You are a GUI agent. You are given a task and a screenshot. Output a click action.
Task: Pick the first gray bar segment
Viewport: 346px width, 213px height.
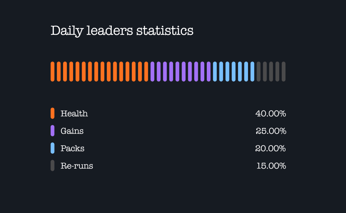259,71
